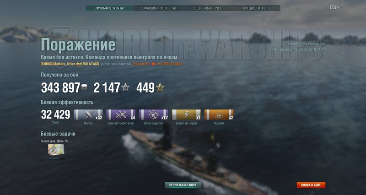The width and height of the screenshot is (366, 195).
Task: Click the Вывел из строя ribbon
Action: (186, 114)
